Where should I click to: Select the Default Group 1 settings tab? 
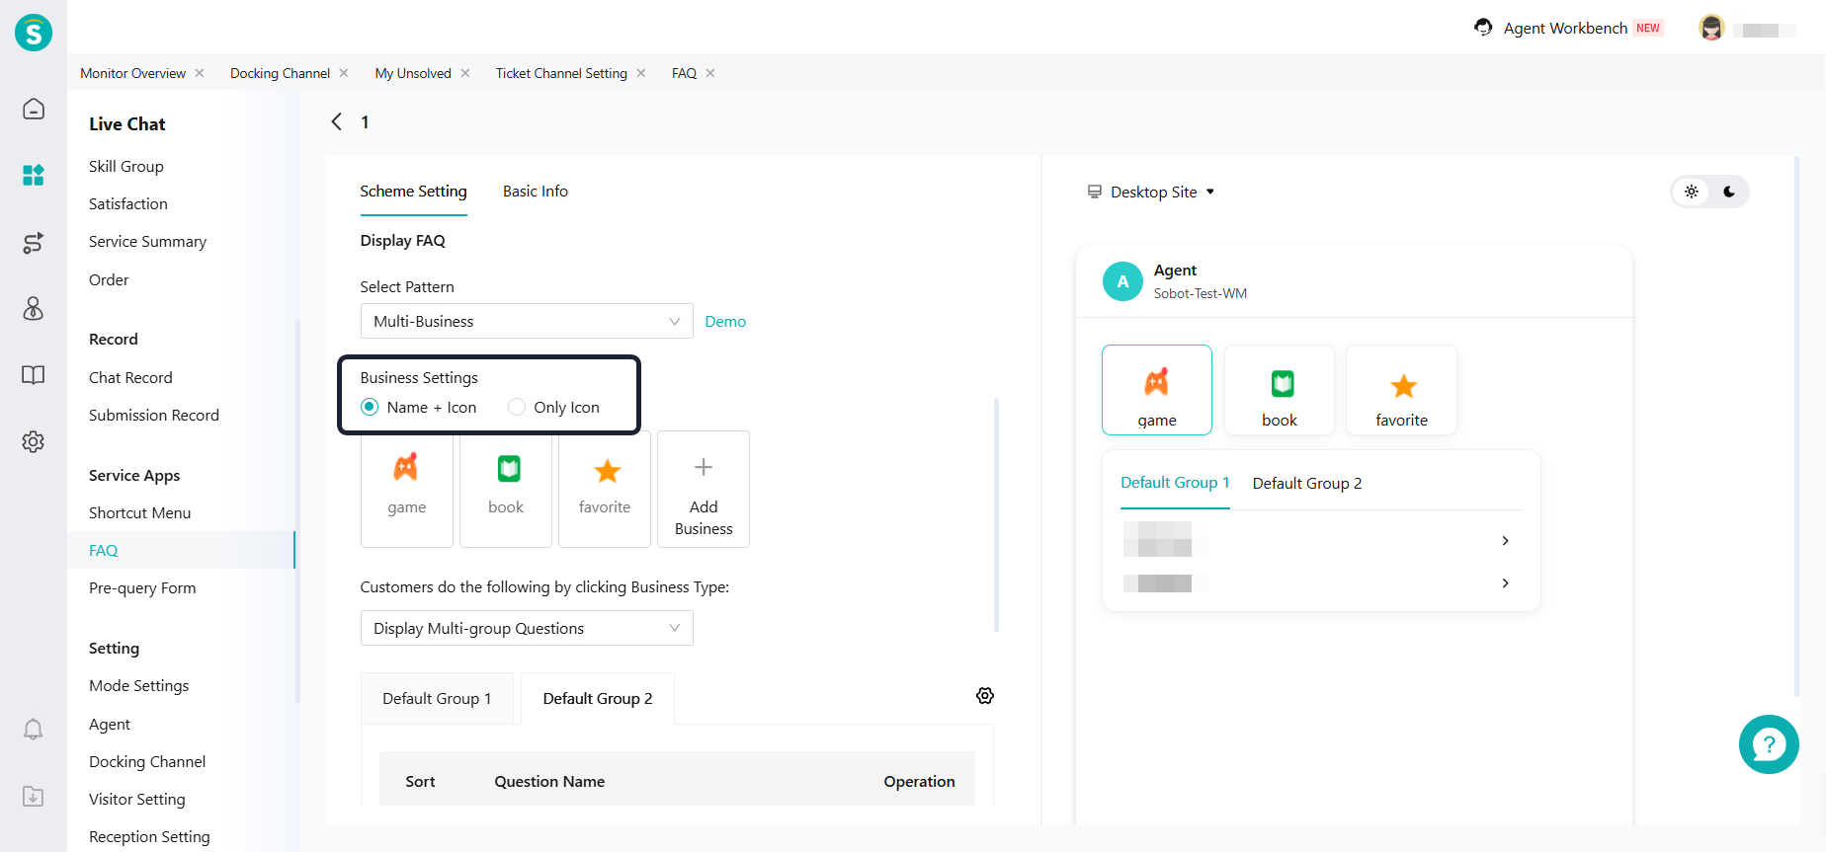[437, 699]
